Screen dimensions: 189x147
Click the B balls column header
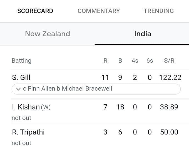pos(120,61)
